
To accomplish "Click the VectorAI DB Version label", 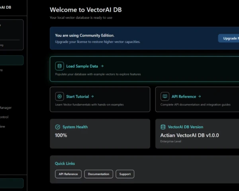I will 186,127.
